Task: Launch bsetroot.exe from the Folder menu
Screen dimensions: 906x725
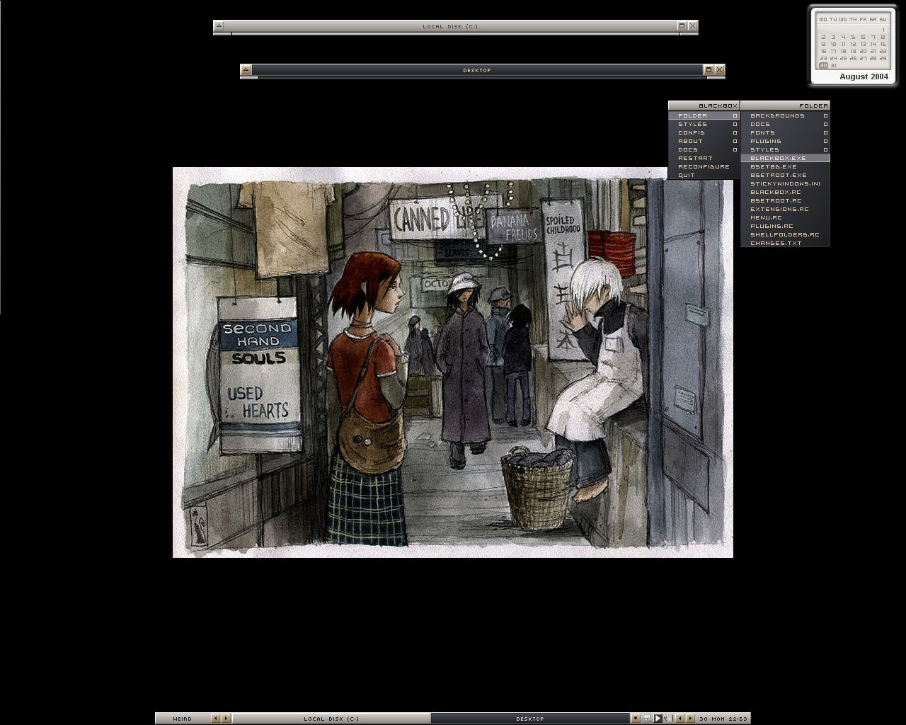Action: (x=785, y=175)
